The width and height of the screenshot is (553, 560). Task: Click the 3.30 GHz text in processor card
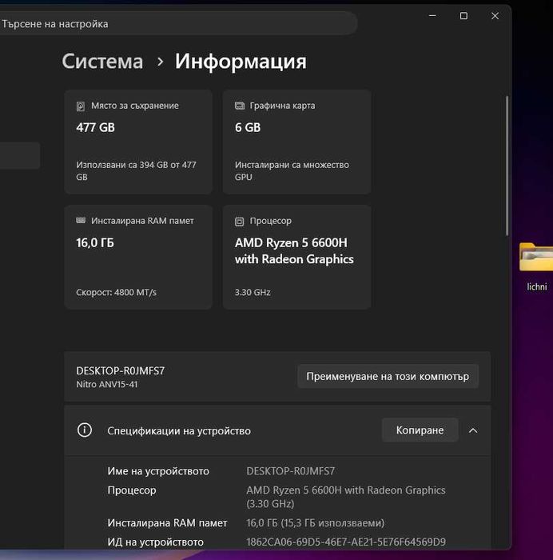pos(253,292)
